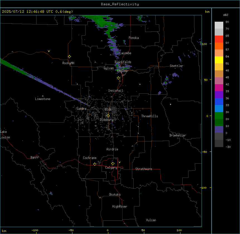Click the yellow V marker northwest of RockyMH

click(x=49, y=51)
